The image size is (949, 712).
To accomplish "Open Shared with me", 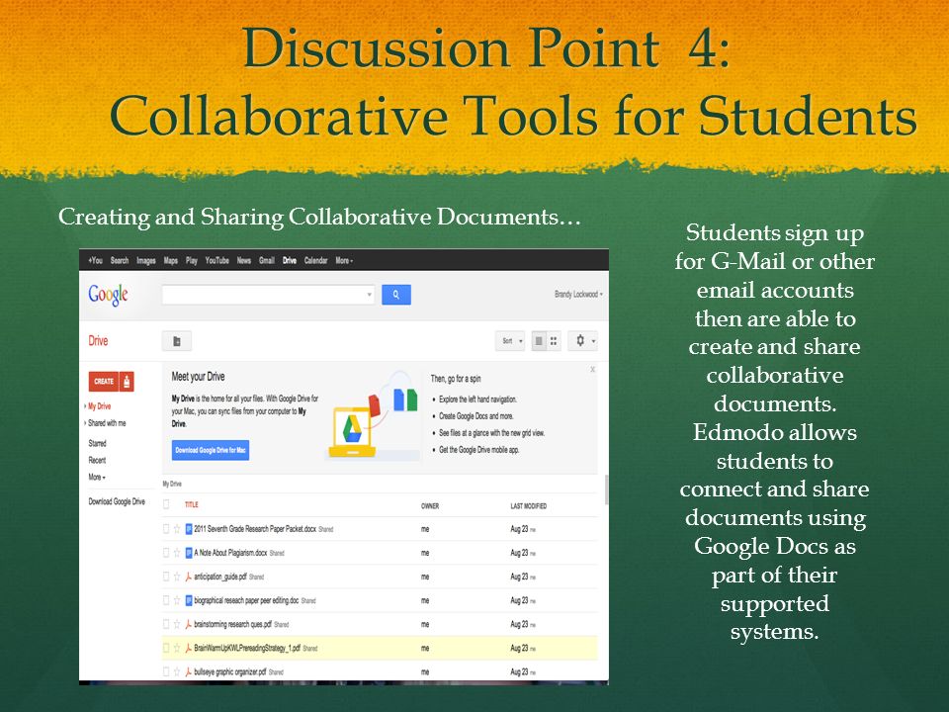I will tap(107, 423).
